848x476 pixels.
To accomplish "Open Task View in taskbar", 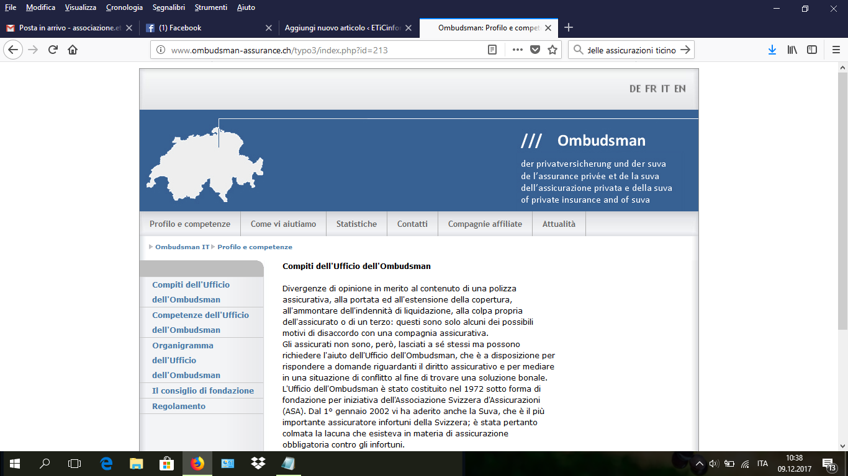I will tap(74, 463).
